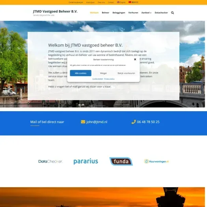Open the Welkom menu item

94,13
